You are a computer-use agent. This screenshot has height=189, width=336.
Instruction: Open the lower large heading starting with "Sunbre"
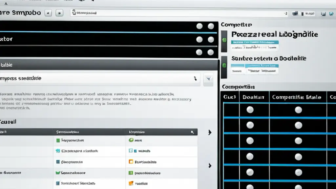click(269, 58)
